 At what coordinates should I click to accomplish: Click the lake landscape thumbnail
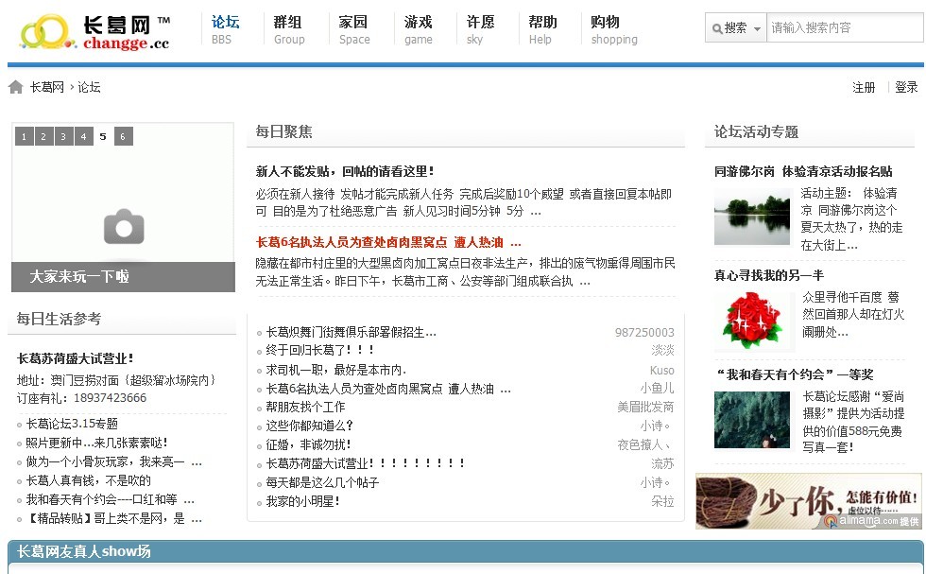point(752,217)
